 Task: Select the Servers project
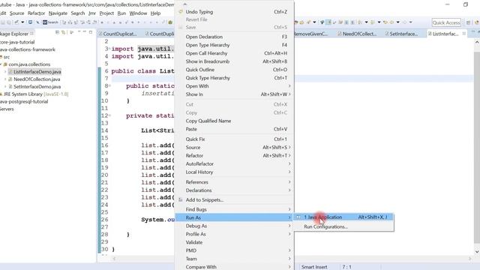pos(7,109)
